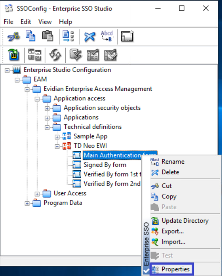Viewport: 222px width, 276px height.
Task: Click the Enterprise Studio Configuration root icon
Action: tap(17, 70)
